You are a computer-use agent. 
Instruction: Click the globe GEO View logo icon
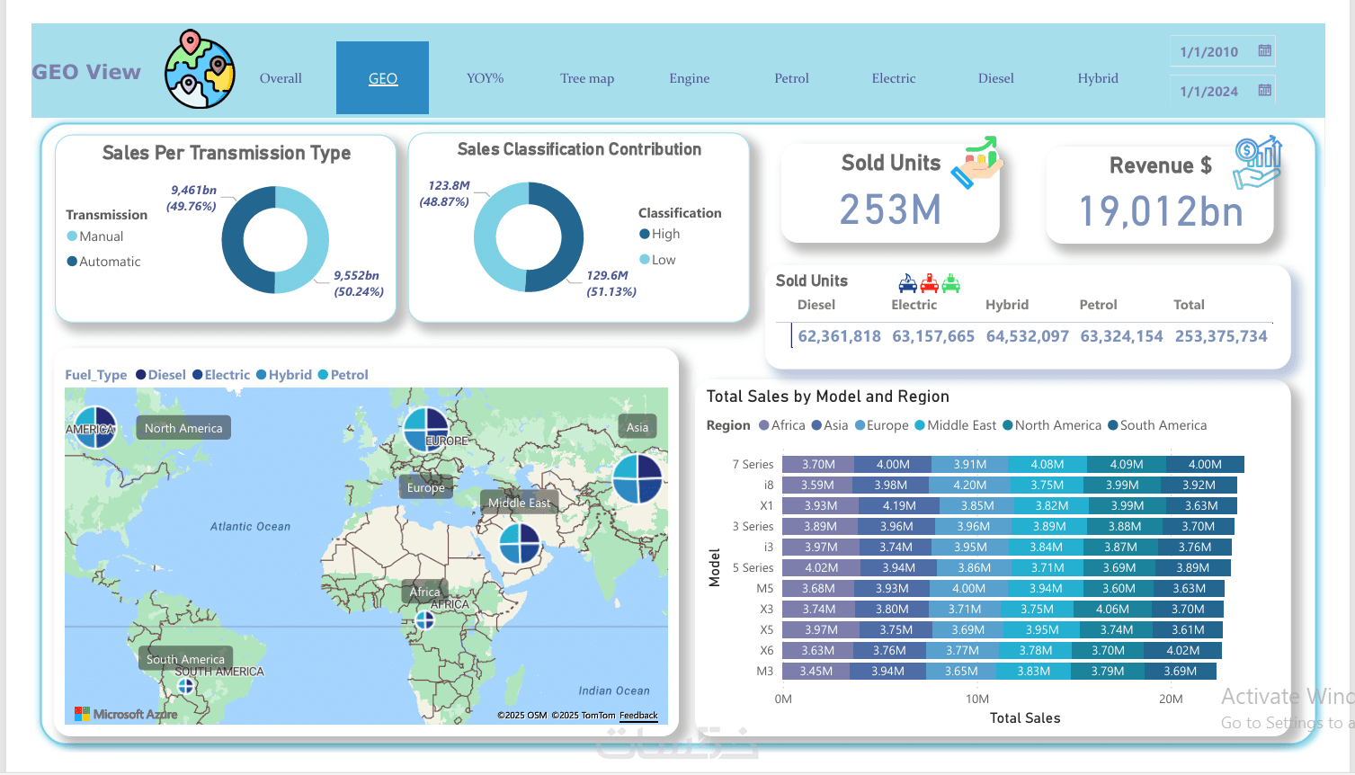(200, 69)
